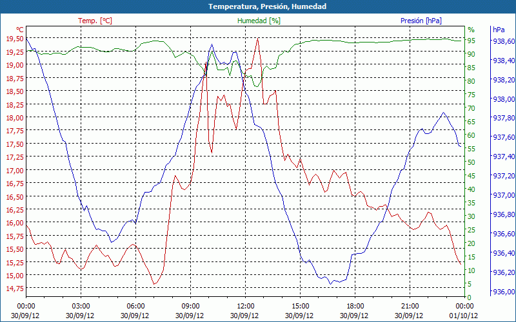Click temperature axis value "17,75"
516x322 pixels.
[15, 131]
